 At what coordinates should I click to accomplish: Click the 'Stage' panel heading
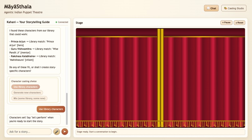(79, 23)
